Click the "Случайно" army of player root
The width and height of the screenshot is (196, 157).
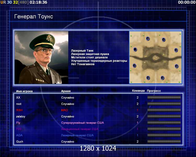coord(68,104)
